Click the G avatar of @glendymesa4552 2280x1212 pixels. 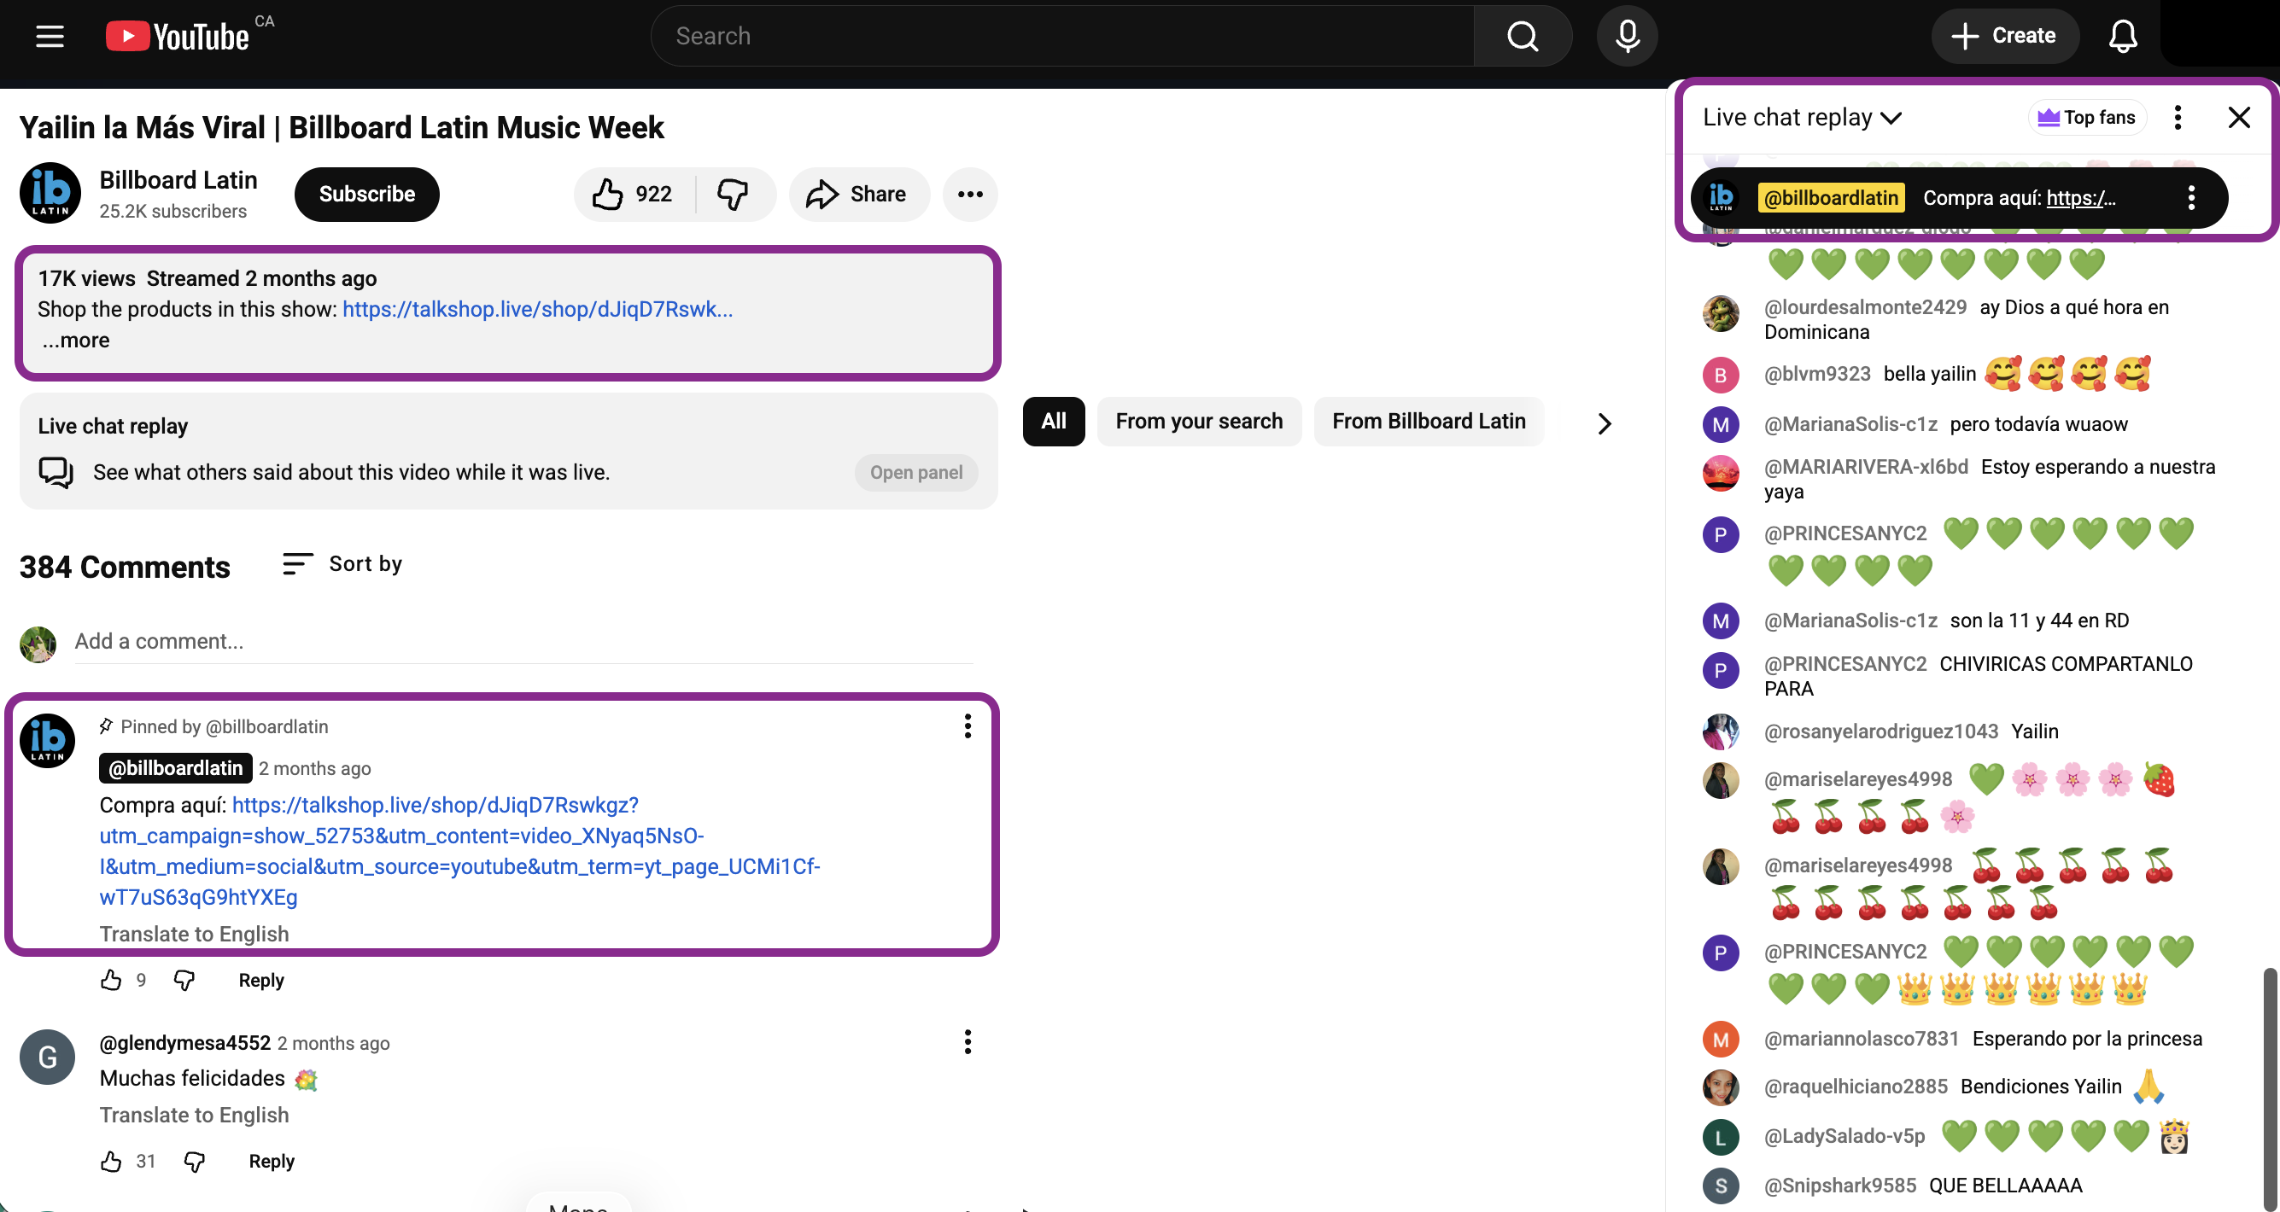47,1057
